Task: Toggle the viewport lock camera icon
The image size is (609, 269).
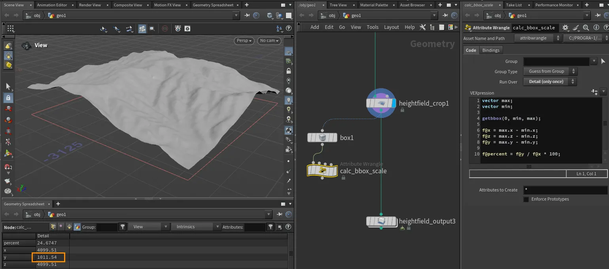Action: coord(289,71)
